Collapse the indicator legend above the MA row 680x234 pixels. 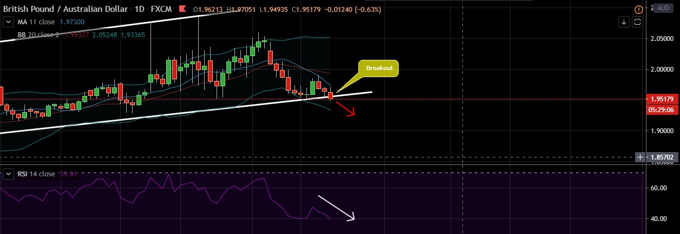pos(8,21)
